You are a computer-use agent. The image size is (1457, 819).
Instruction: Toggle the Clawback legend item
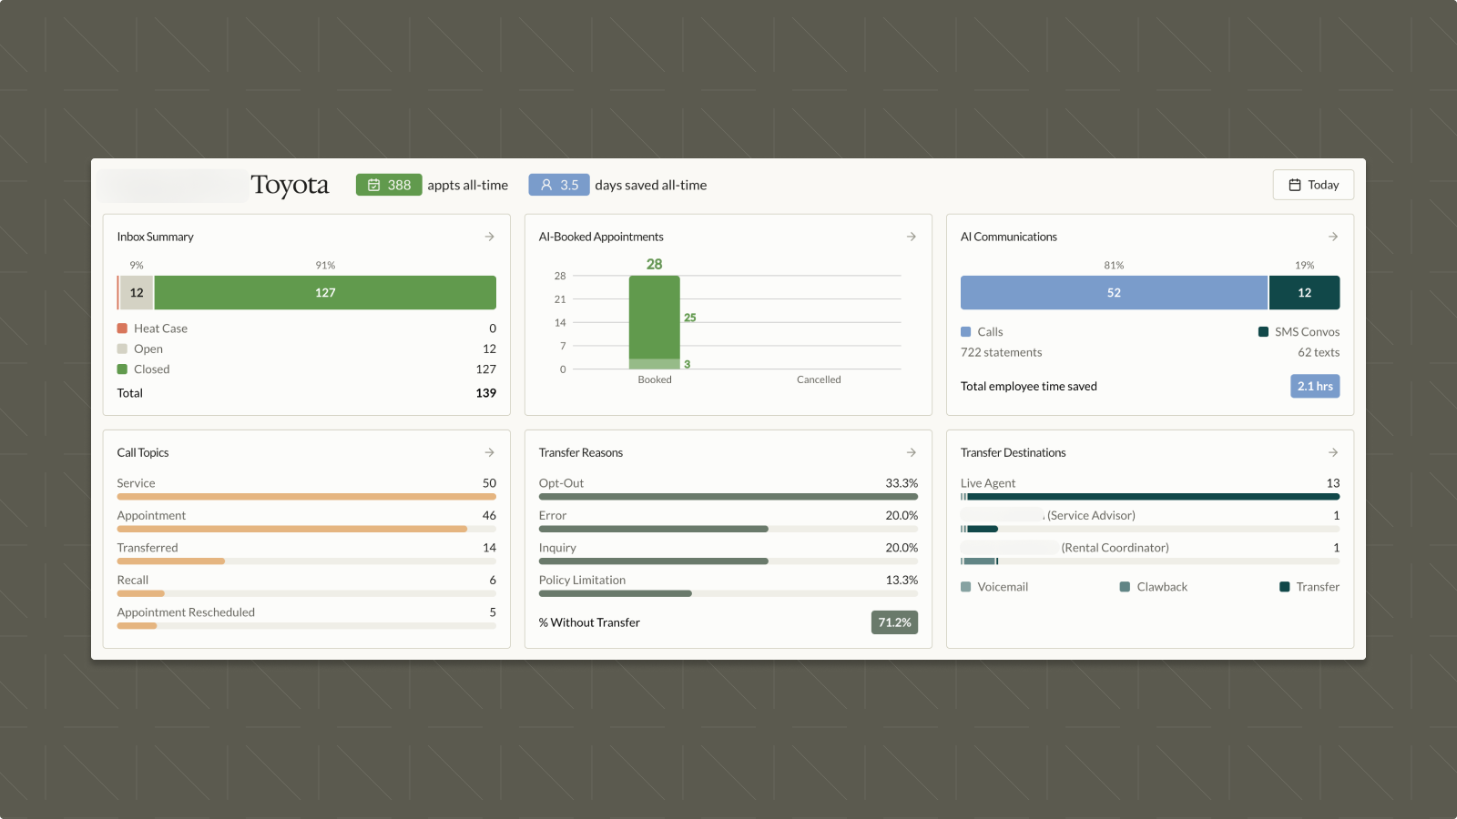coord(1125,587)
